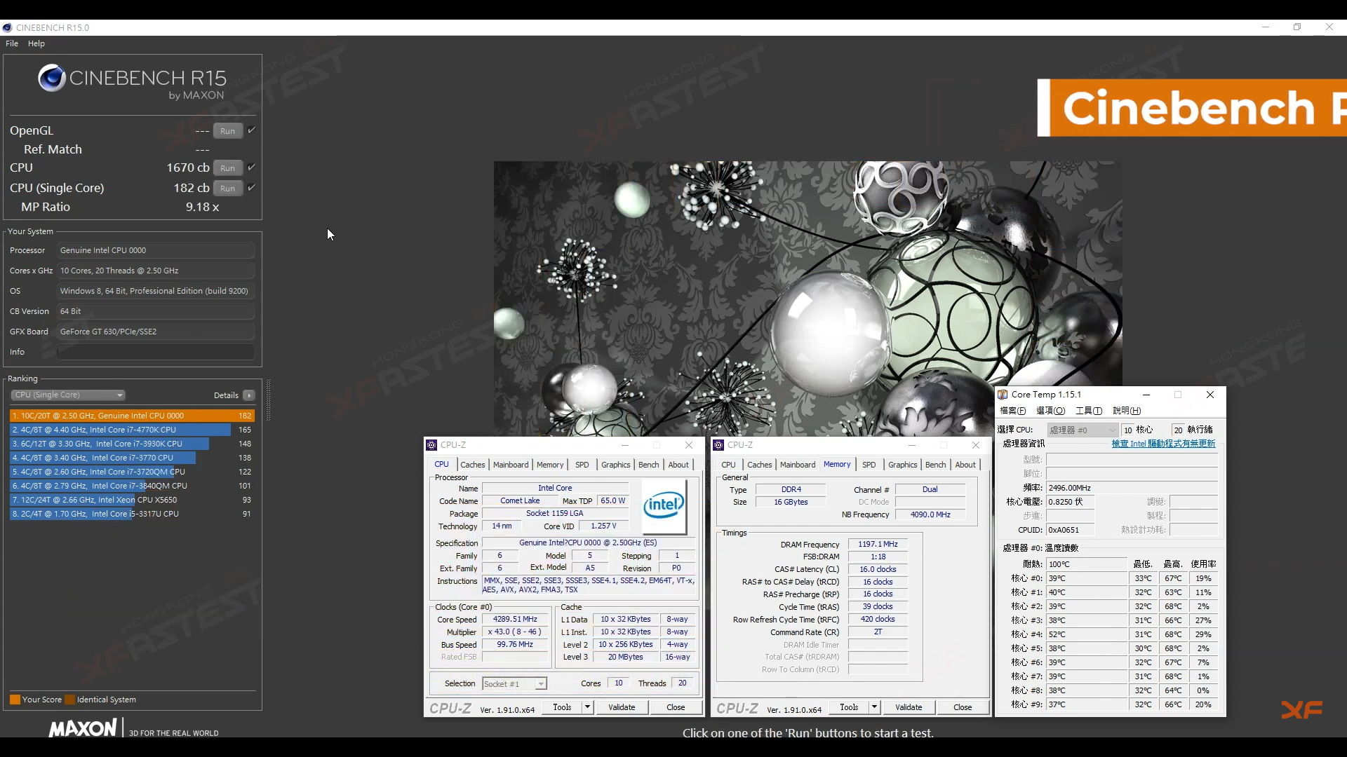Select ranking row Intel Xeon CPU X5650

pyautogui.click(x=132, y=500)
